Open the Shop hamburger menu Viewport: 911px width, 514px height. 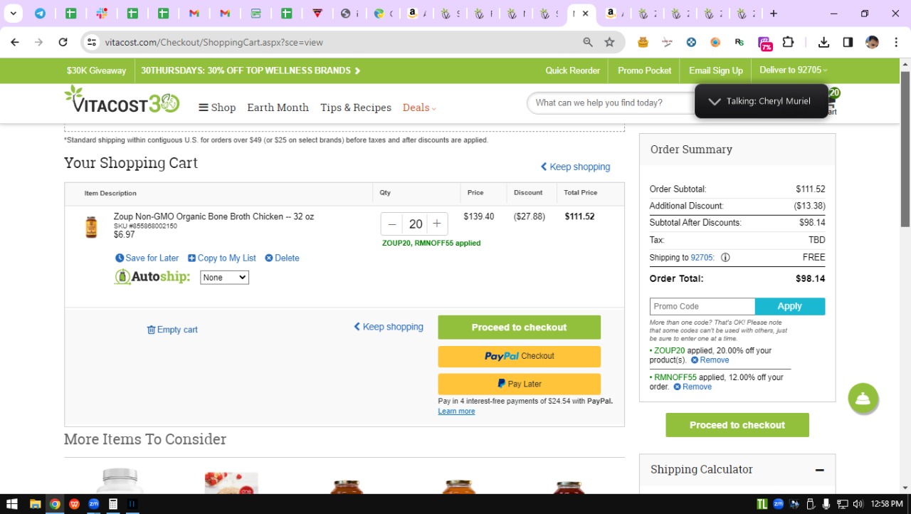pos(217,107)
